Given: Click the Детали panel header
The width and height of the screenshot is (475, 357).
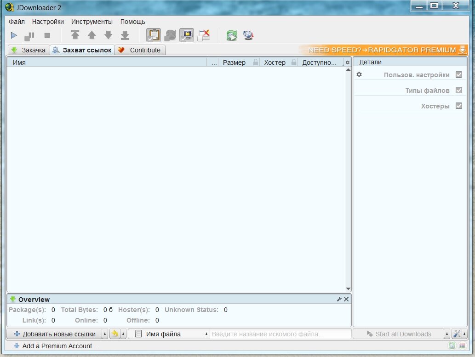Looking at the screenshot, I should (410, 62).
